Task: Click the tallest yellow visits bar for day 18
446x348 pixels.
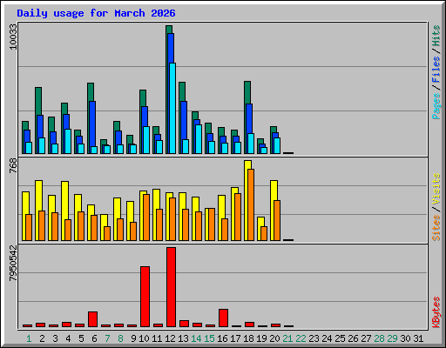Action: pos(247,200)
